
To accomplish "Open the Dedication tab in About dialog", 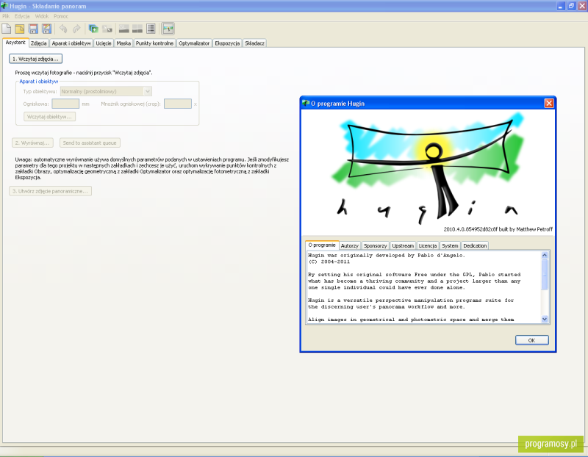I will (x=475, y=245).
